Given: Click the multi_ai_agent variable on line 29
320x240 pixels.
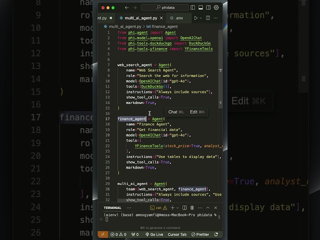Looking at the screenshot, I should click(132, 183).
